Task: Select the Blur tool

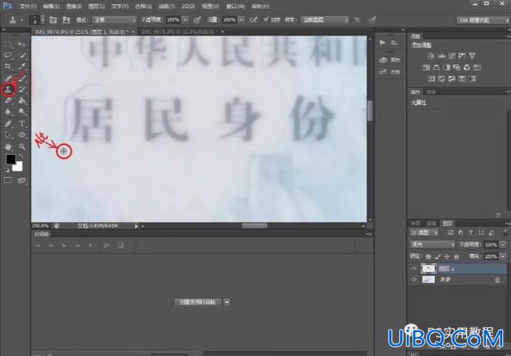Action: (x=8, y=112)
